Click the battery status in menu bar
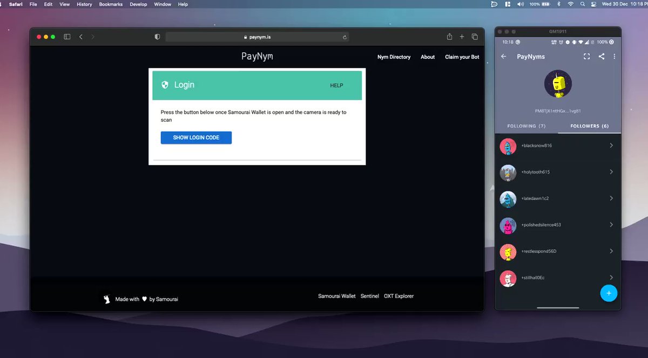Image resolution: width=648 pixels, height=358 pixels. point(540,4)
